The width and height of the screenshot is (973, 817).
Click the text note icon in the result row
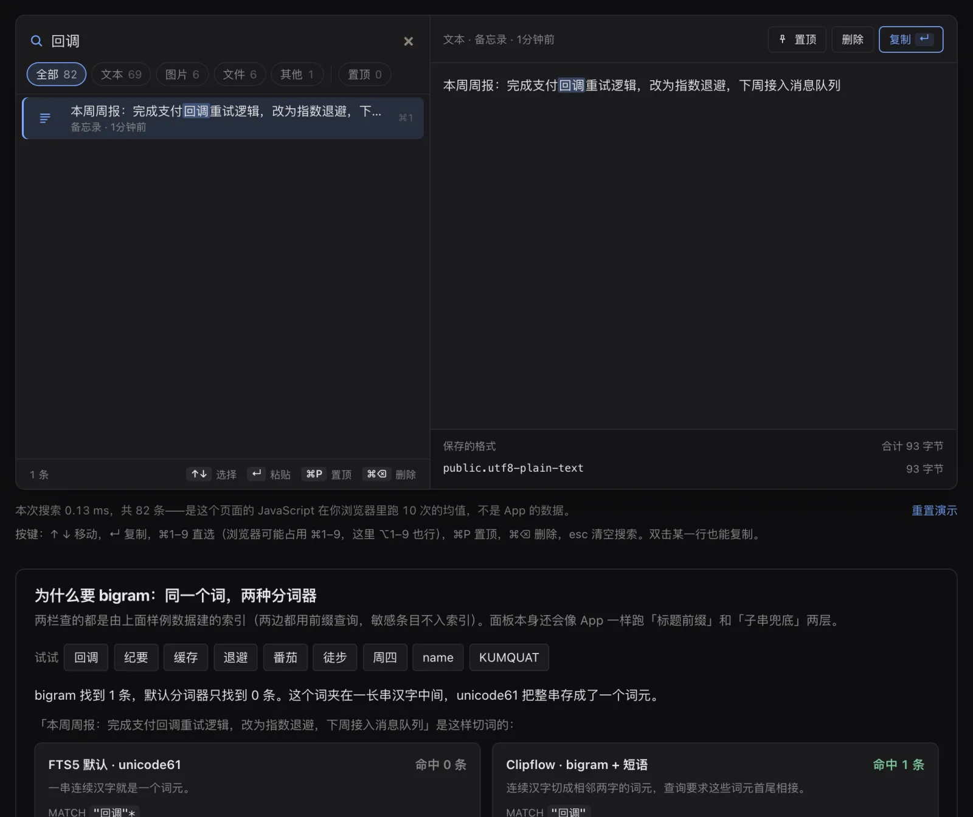45,118
